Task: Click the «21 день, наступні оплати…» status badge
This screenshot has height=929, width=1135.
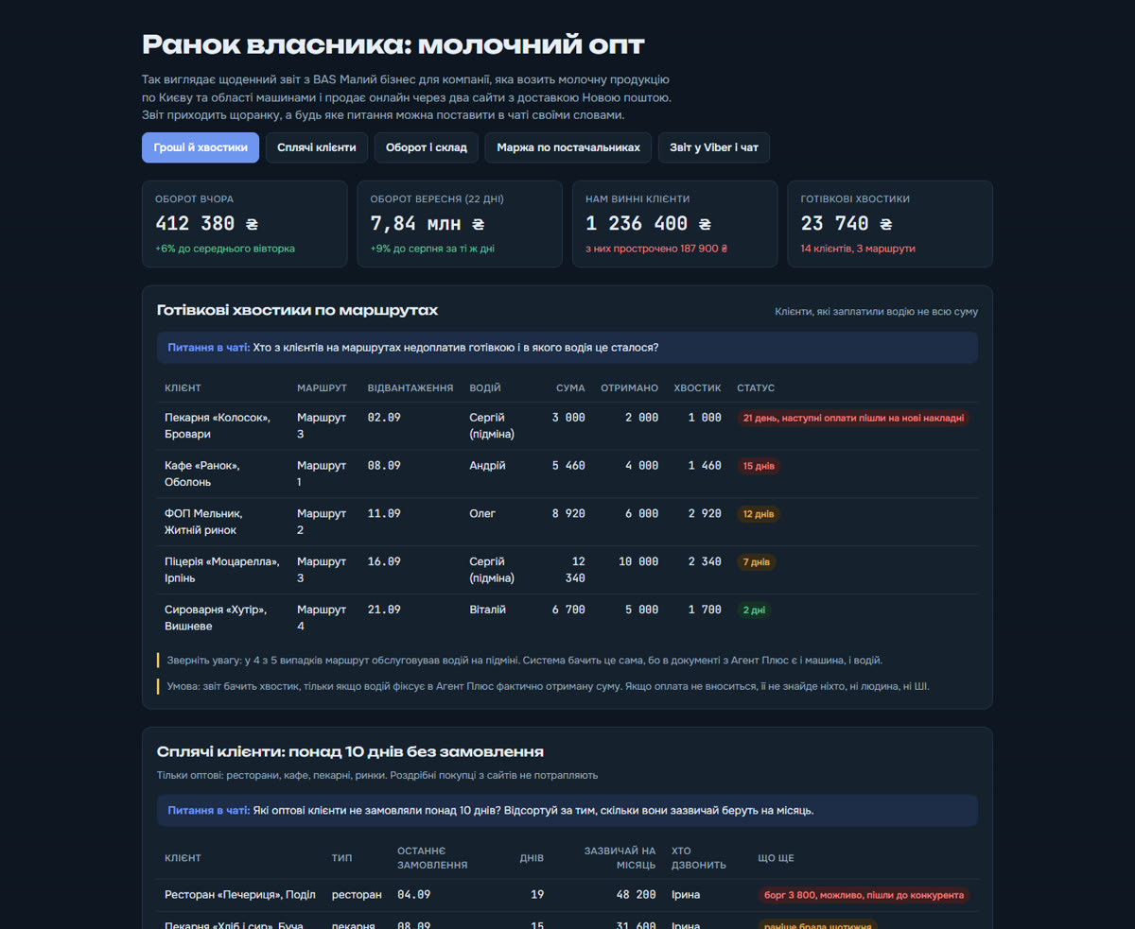Action: coord(853,418)
